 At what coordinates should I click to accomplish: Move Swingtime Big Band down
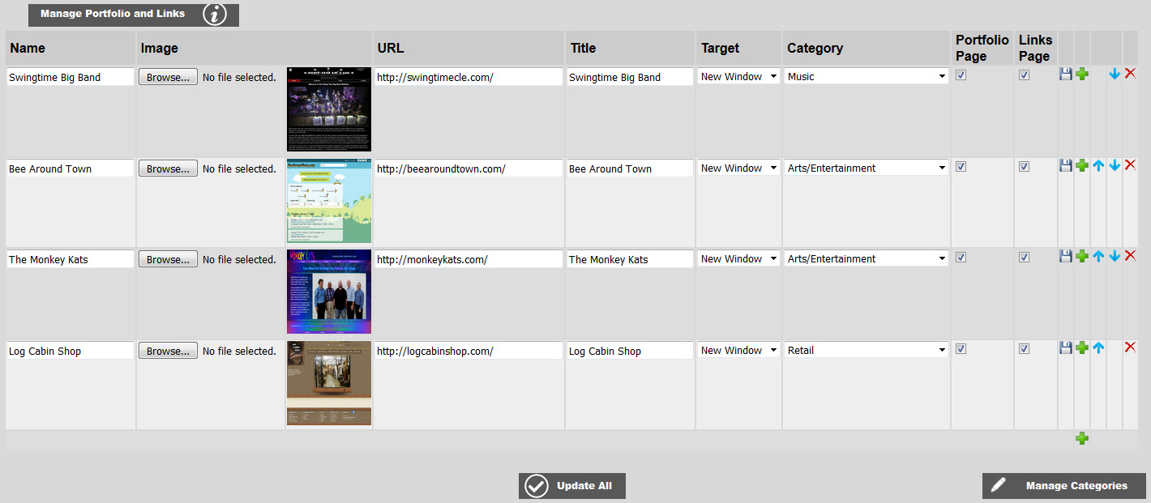click(1115, 74)
